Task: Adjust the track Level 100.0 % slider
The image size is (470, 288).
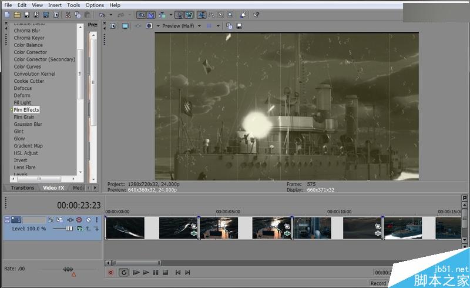Action: click(x=69, y=229)
